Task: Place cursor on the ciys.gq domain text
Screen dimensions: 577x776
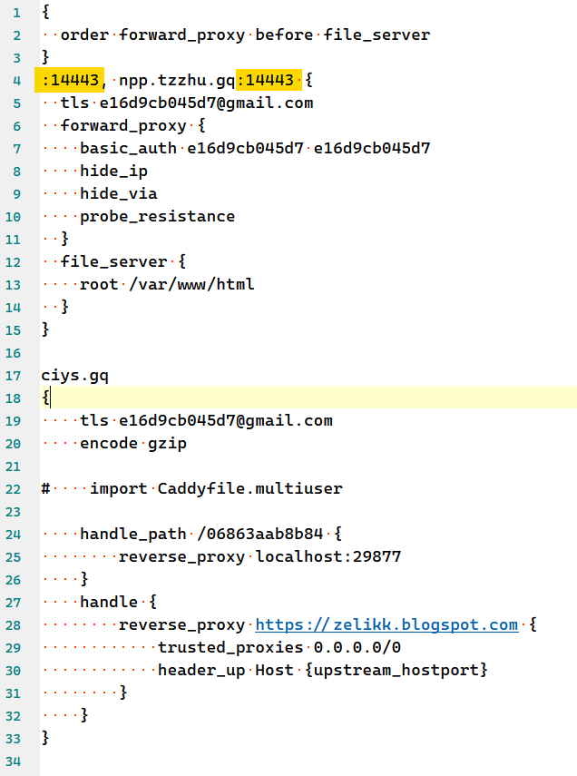Action: 75,375
